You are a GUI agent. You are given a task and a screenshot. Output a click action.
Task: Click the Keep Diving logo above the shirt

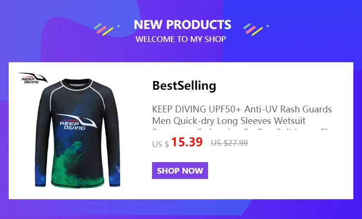click(x=32, y=78)
